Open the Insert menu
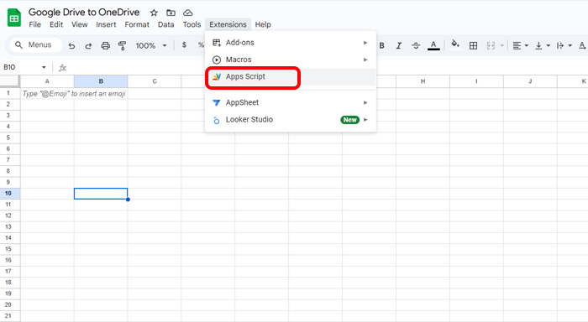The height and width of the screenshot is (322, 588). click(106, 24)
